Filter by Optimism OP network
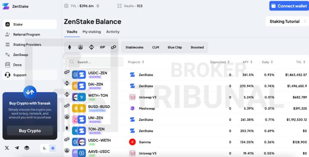Image resolution: width=309 pixels, height=157 pixels. coord(102,47)
